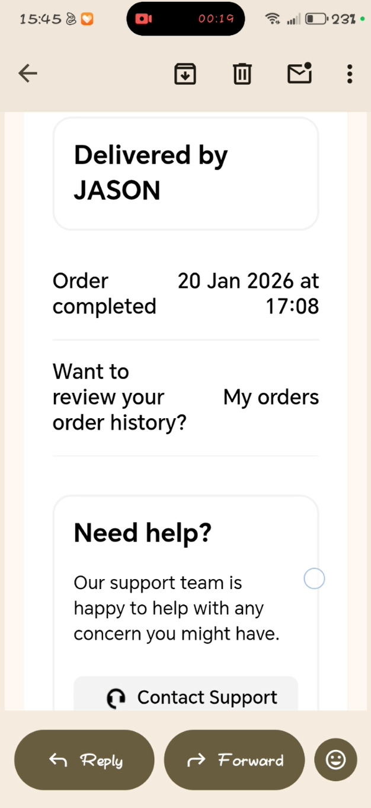Tap the battery status icon

pyautogui.click(x=316, y=19)
